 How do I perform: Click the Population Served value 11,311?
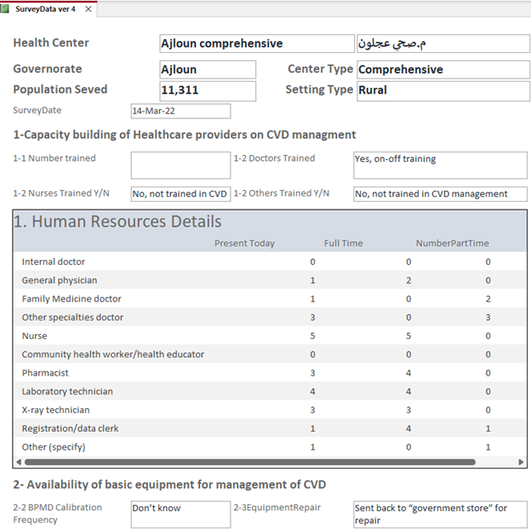[207, 90]
